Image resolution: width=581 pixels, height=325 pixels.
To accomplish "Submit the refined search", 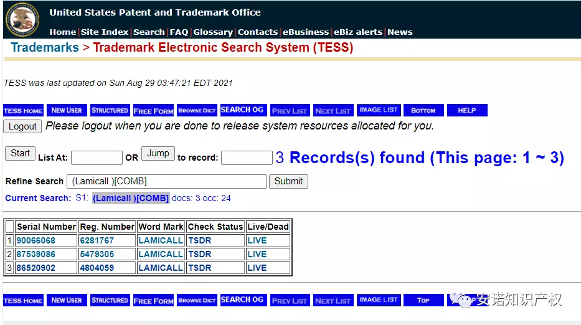I will pos(288,181).
